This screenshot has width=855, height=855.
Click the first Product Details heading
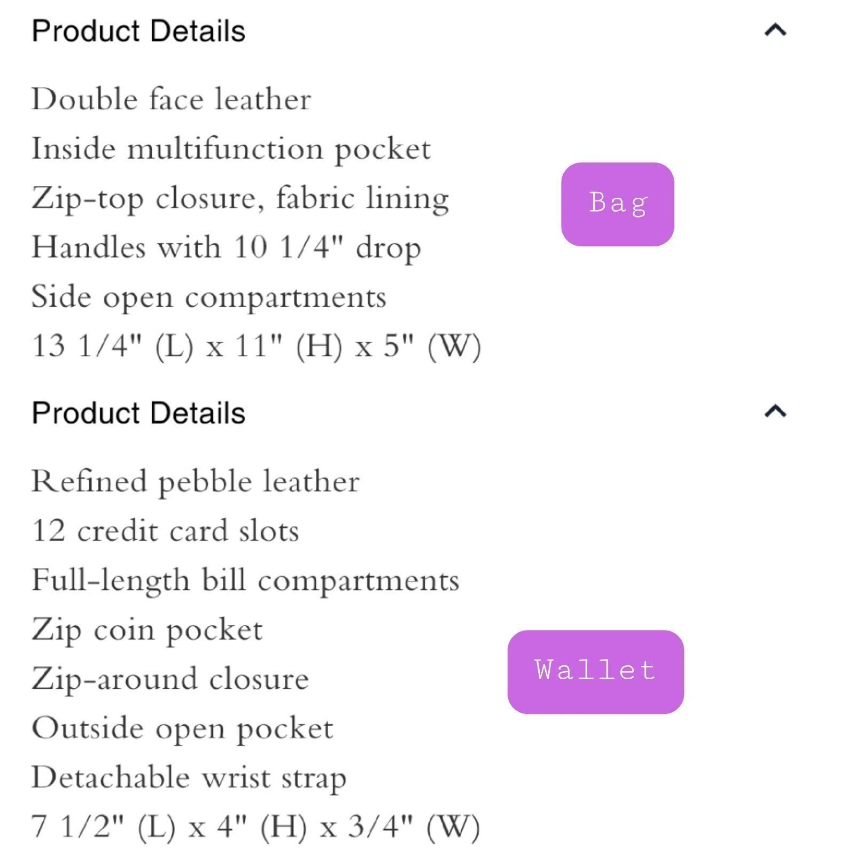click(138, 31)
